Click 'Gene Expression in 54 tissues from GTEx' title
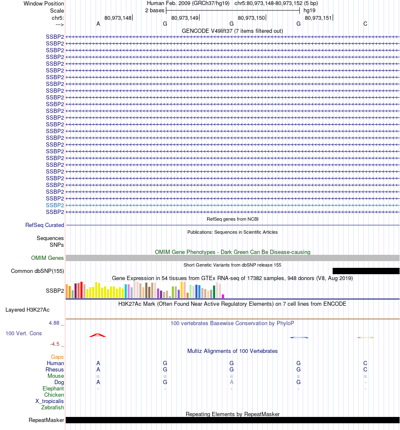This screenshot has width=400, height=430. tap(232, 278)
